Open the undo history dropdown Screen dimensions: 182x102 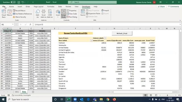(x=25, y=2)
